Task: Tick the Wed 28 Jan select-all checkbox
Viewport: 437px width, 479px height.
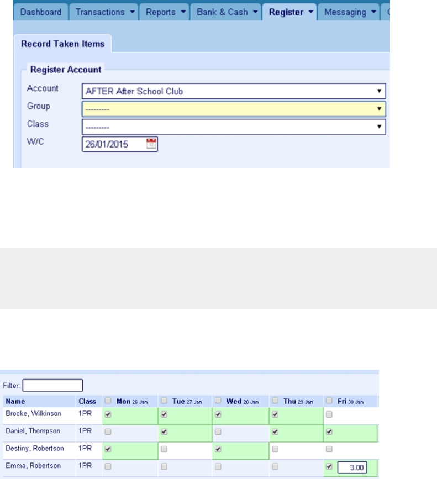Action: [218, 400]
